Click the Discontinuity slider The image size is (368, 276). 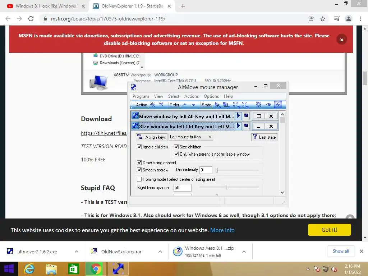click(237, 170)
